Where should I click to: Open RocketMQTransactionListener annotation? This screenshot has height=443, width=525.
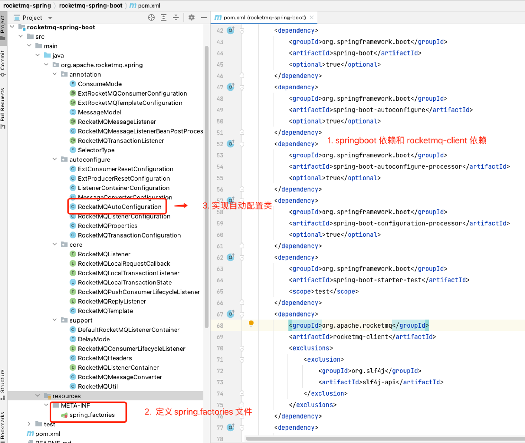point(117,140)
